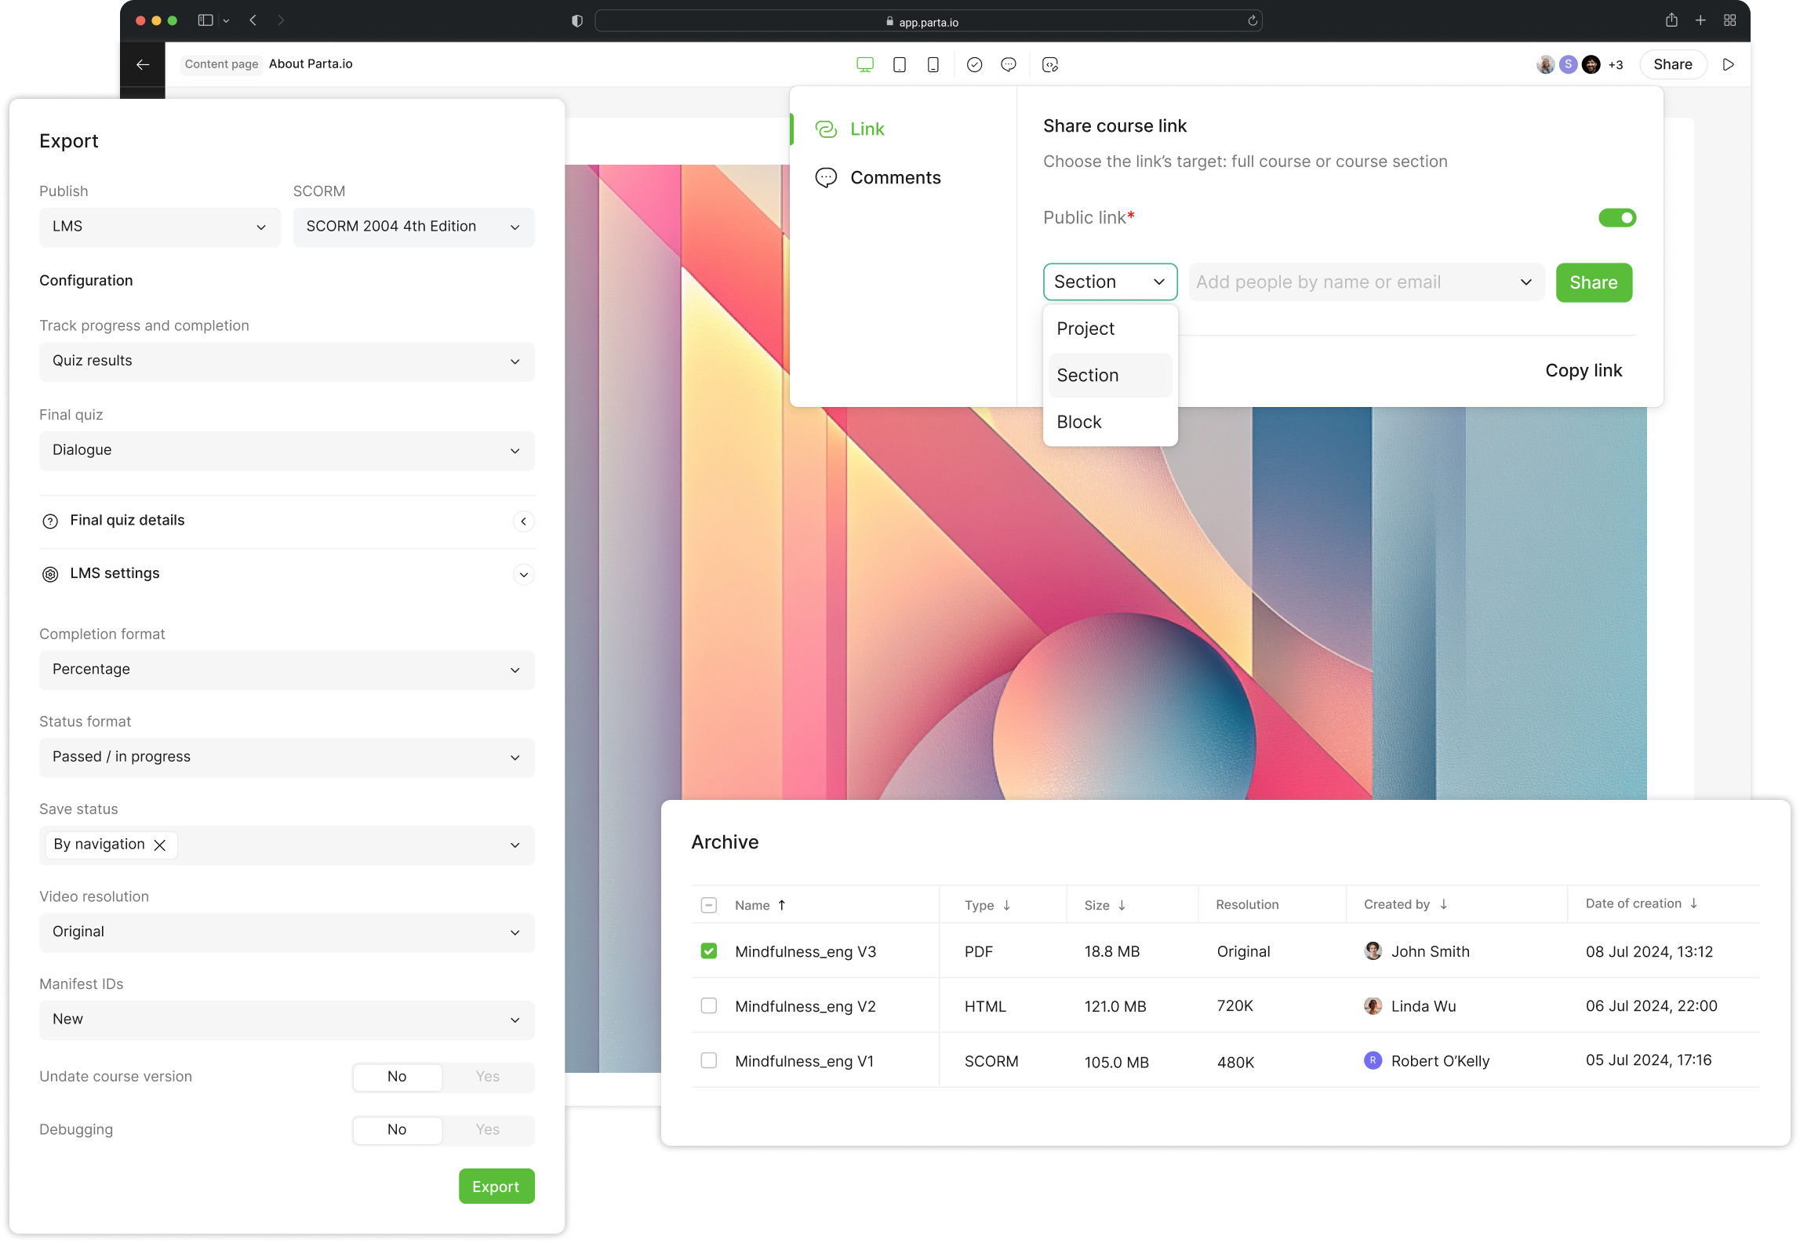Remove the By navigation tag
The image size is (1800, 1243).
(x=160, y=845)
